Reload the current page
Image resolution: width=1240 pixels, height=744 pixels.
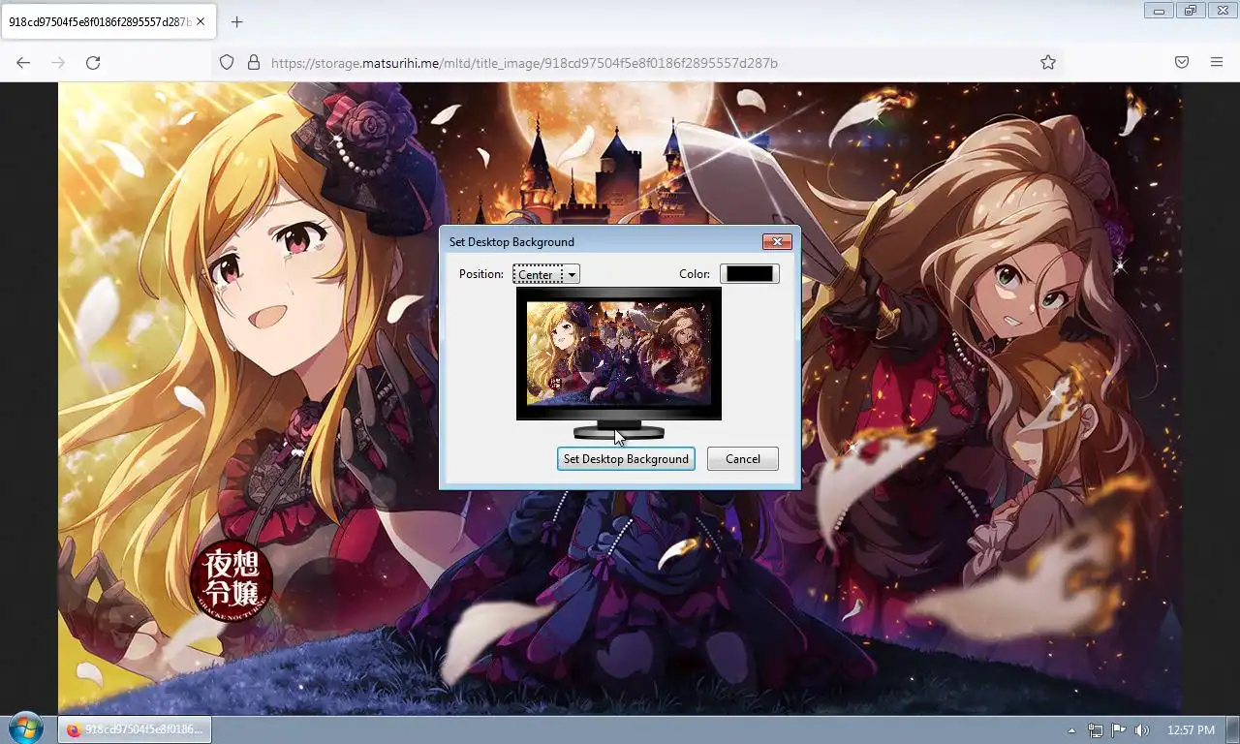93,62
